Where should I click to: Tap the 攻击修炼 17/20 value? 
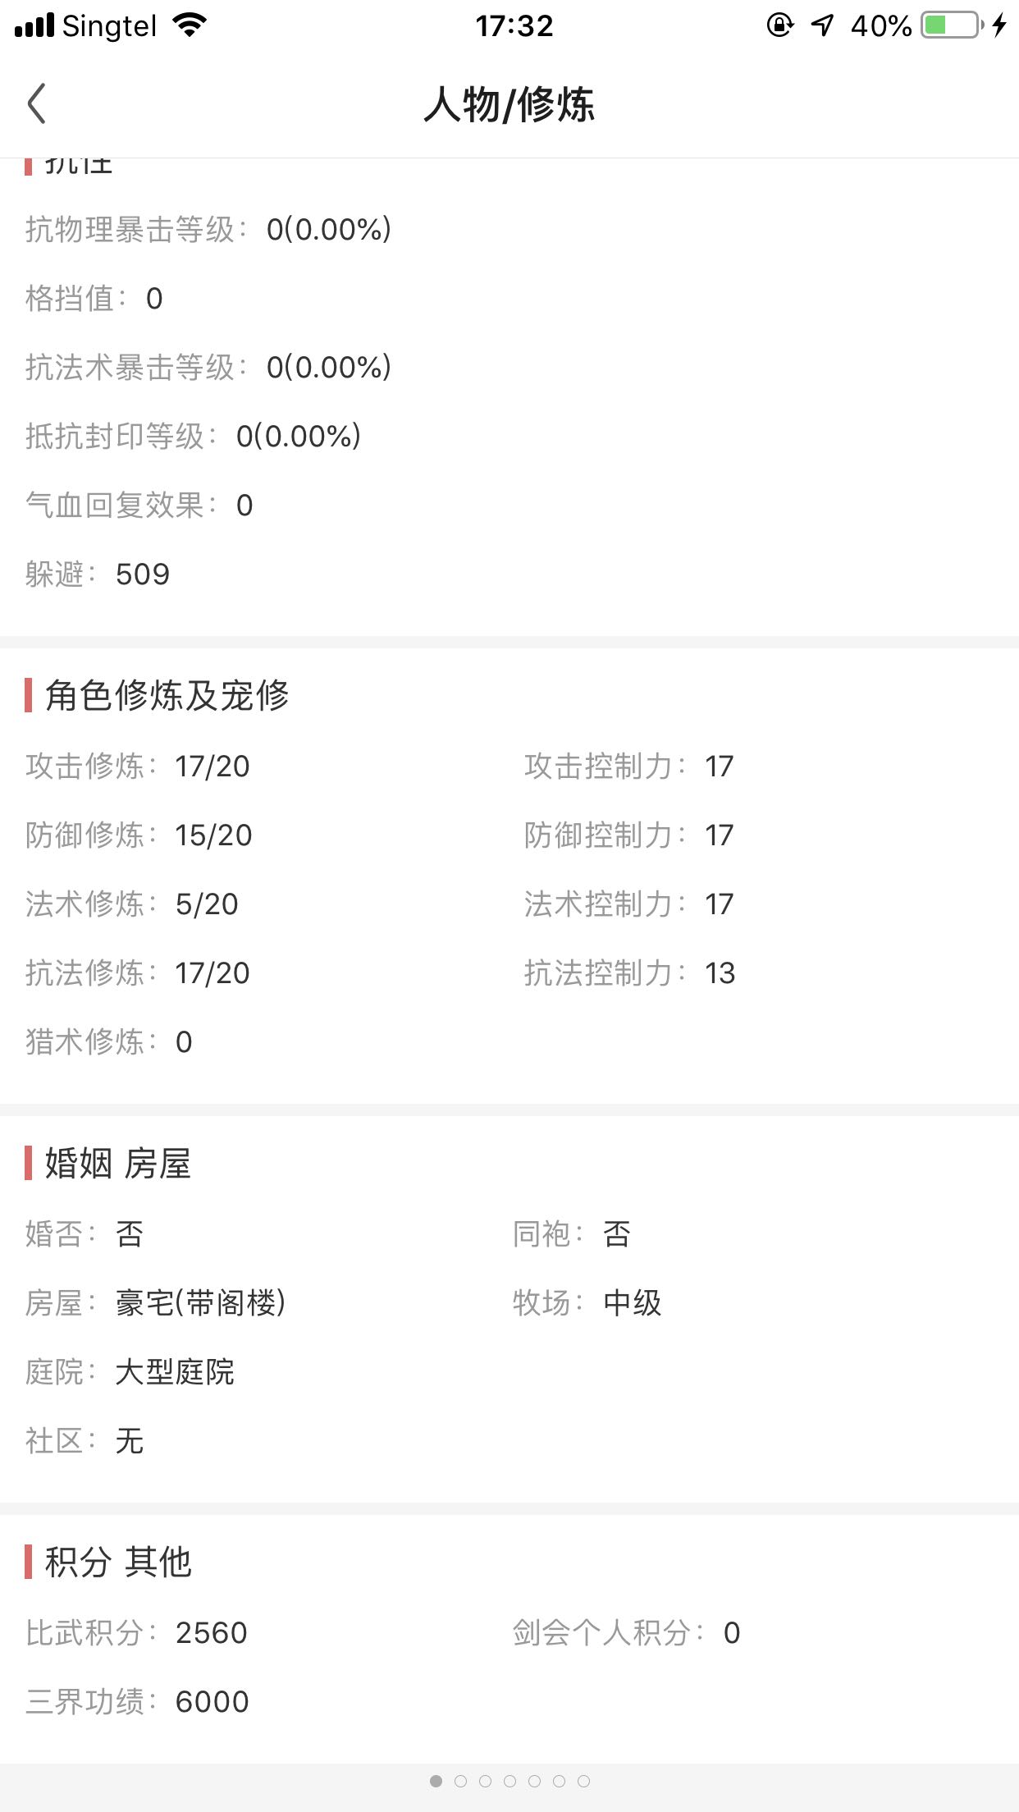pos(212,766)
